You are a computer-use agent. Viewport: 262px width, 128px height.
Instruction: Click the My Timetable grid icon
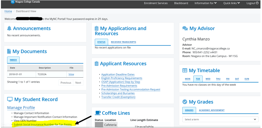pyautogui.click(x=185, y=71)
